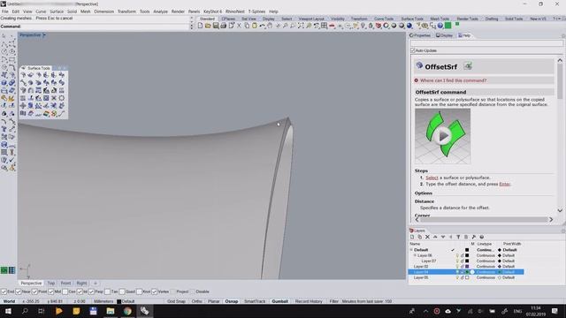Collapse the Default layer tree node

tap(411, 249)
